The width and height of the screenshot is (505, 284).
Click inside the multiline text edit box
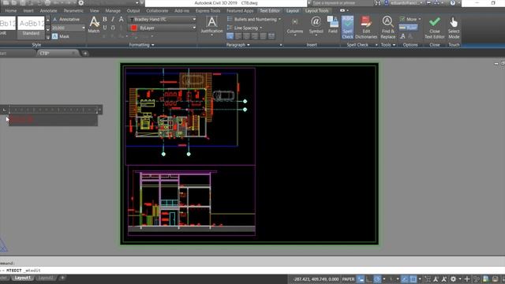coord(53,120)
